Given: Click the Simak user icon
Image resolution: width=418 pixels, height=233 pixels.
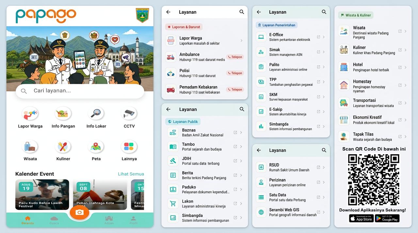Looking at the screenshot, I should coord(261,52).
